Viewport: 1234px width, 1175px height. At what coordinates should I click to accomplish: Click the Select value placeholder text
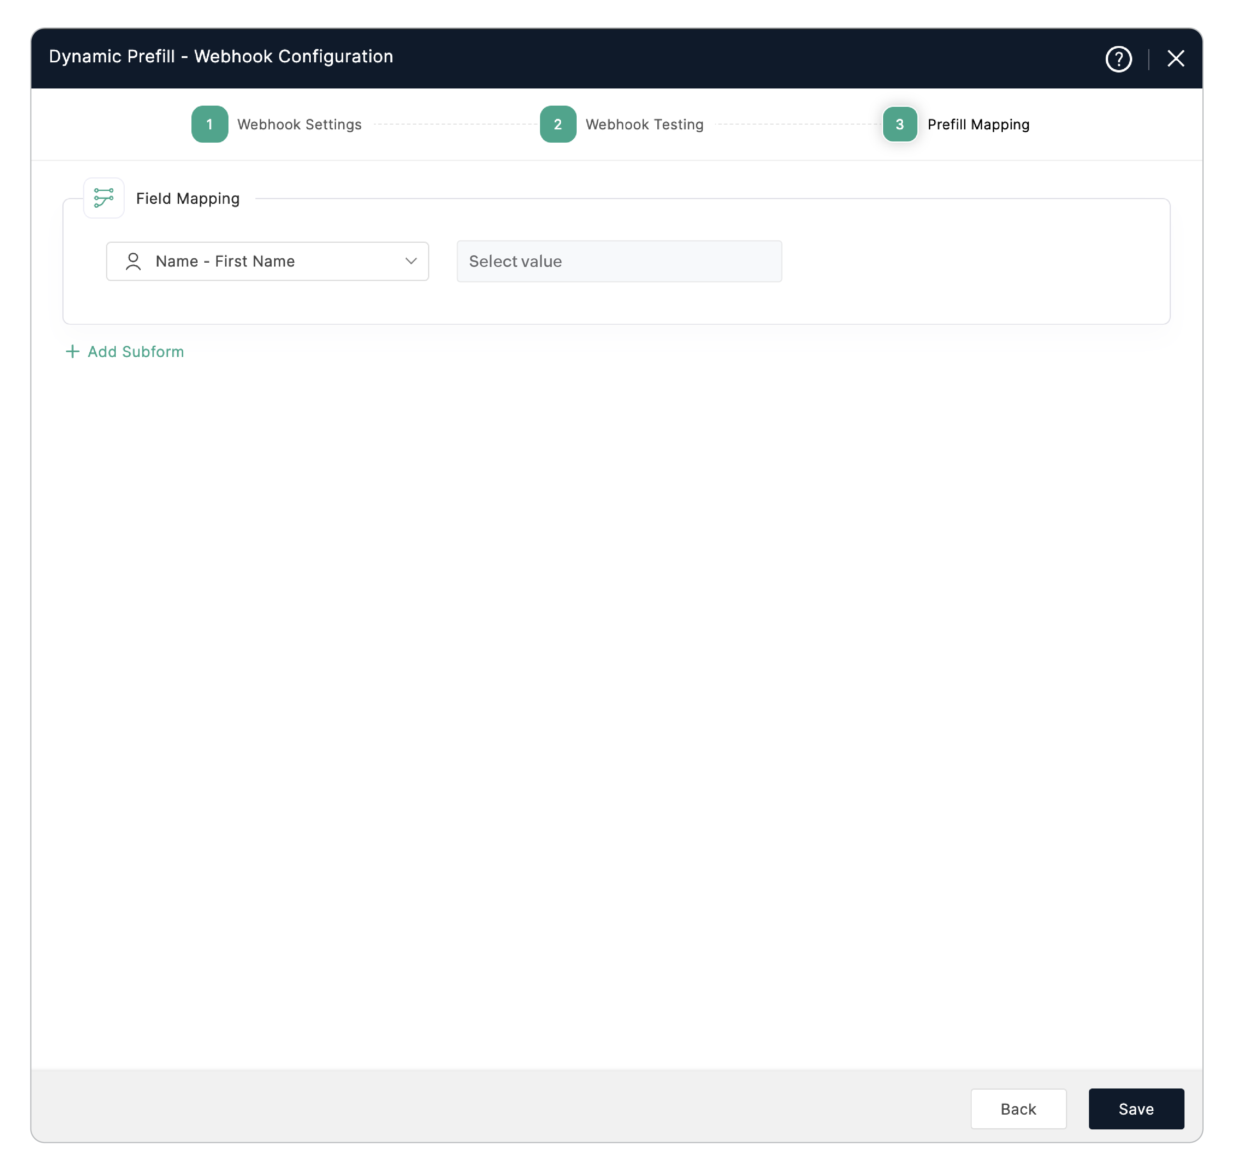(x=515, y=261)
